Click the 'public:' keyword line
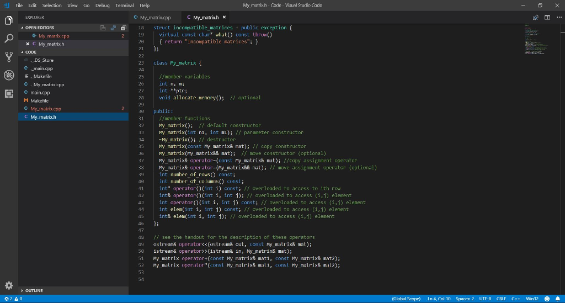The height and width of the screenshot is (303, 565). click(163, 111)
